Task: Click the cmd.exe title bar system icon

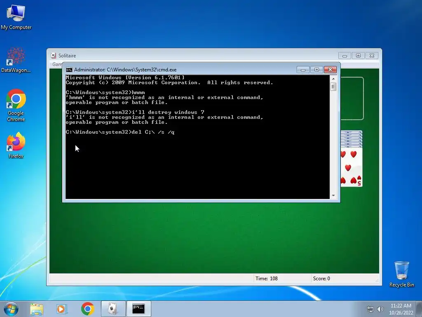Action: pyautogui.click(x=69, y=70)
